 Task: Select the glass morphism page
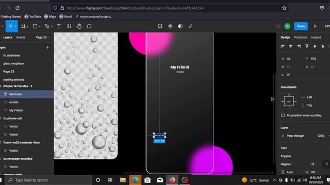(x=14, y=64)
